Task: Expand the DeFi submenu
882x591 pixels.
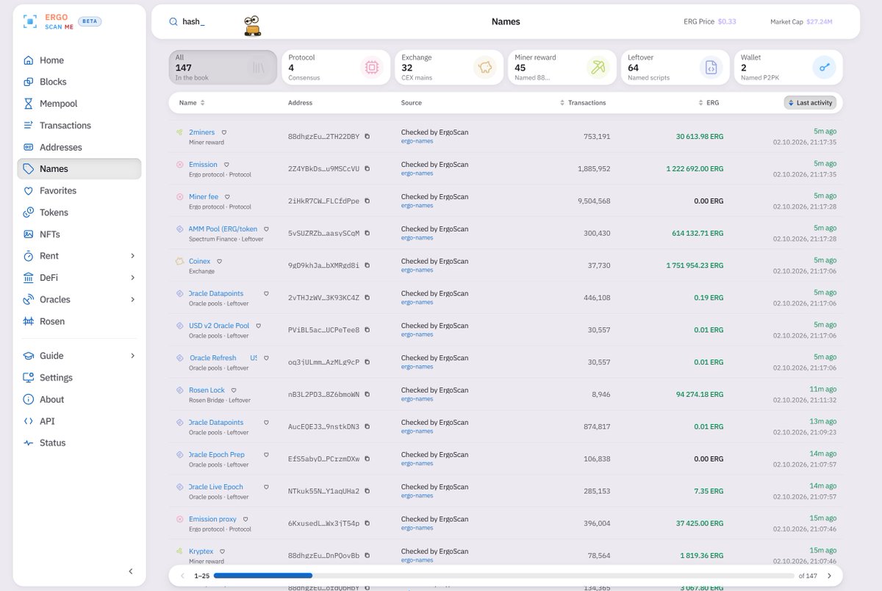Action: click(x=132, y=278)
